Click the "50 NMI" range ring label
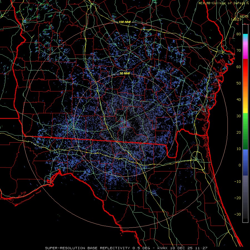The height and width of the screenshot is (250, 250). (x=125, y=74)
